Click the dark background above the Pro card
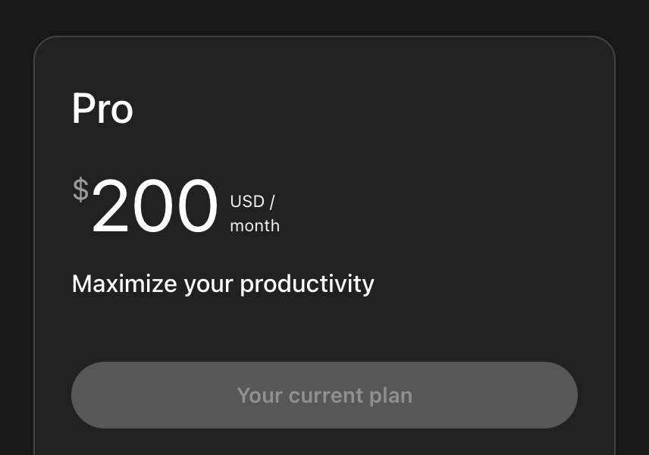 click(x=324, y=17)
